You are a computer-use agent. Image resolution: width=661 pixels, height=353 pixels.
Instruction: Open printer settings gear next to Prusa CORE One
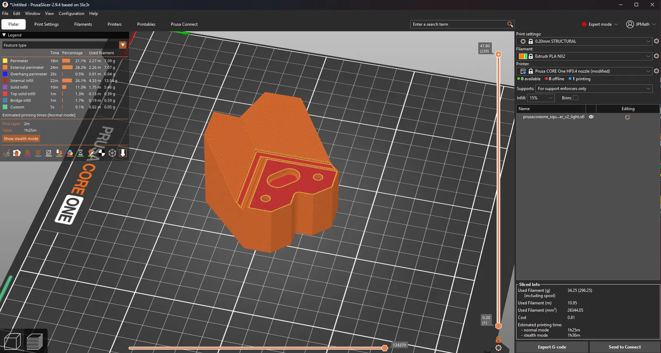tap(656, 71)
